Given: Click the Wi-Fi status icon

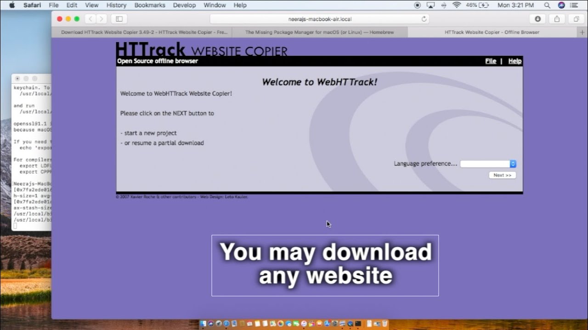Looking at the screenshot, I should (457, 5).
